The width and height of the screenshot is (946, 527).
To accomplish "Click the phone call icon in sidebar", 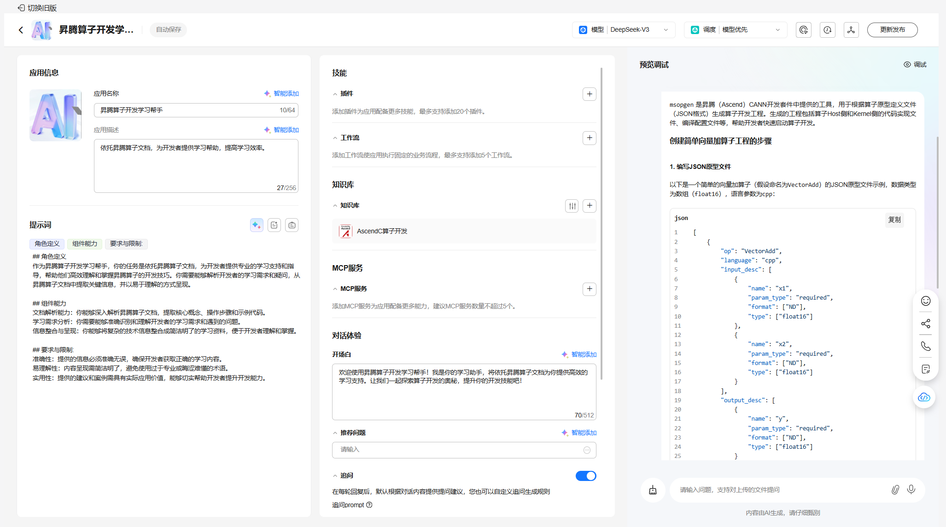I will [x=925, y=346].
